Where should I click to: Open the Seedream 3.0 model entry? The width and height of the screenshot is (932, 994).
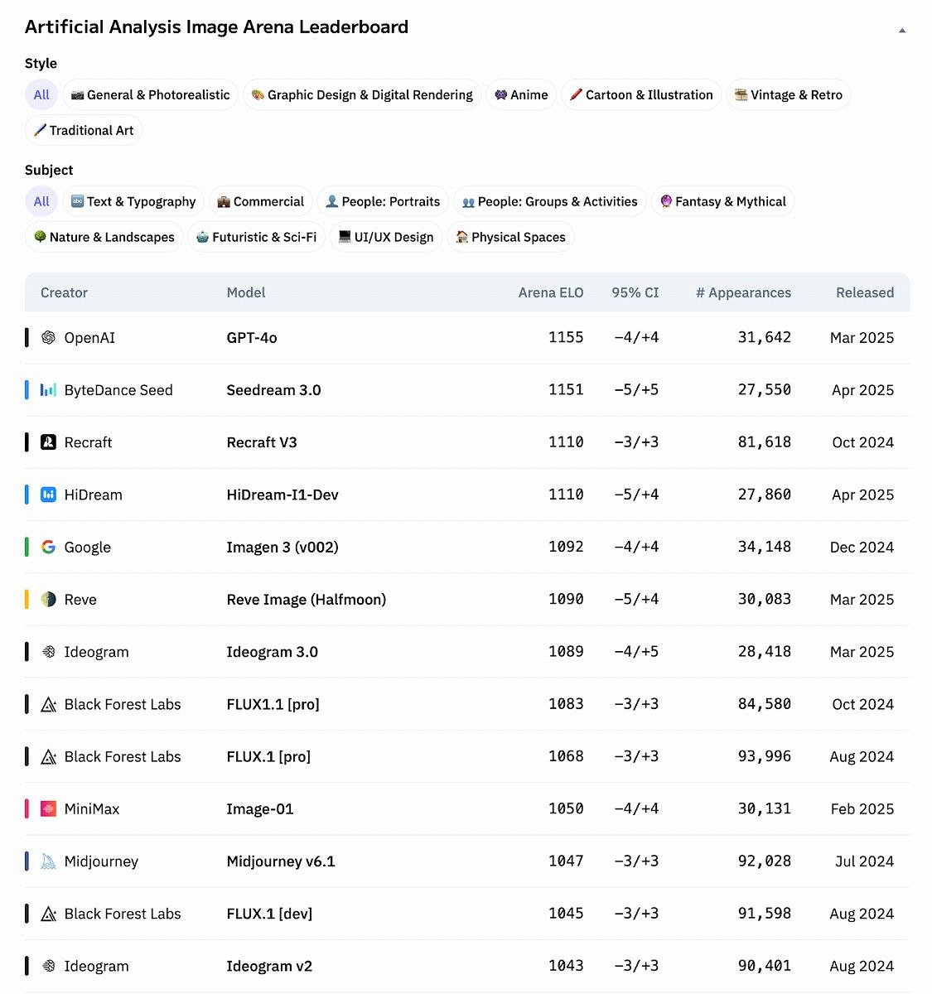pos(274,389)
